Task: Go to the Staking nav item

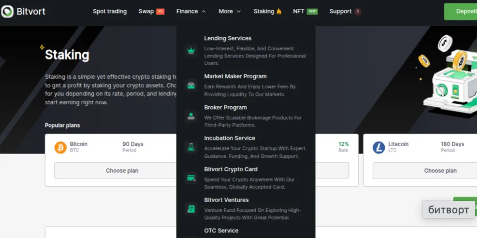Action: 264,11
